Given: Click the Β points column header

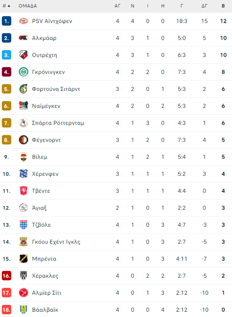Looking at the screenshot, I should (223, 6).
